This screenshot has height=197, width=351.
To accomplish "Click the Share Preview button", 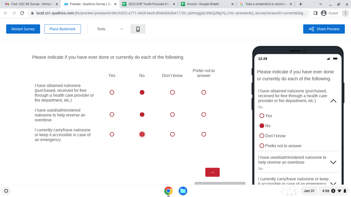I will (x=324, y=29).
